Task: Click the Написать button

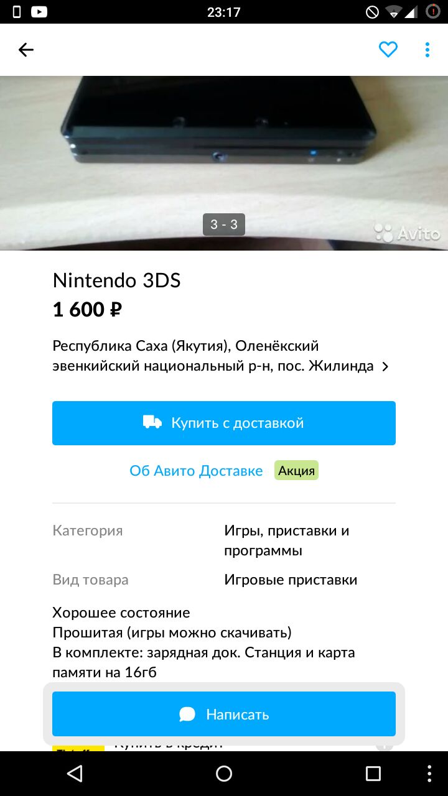Action: (224, 714)
